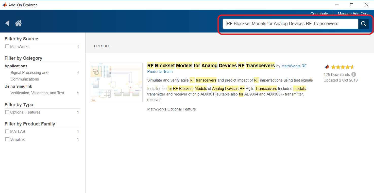Click the MATLAB icon in title bar

pos(4,5)
